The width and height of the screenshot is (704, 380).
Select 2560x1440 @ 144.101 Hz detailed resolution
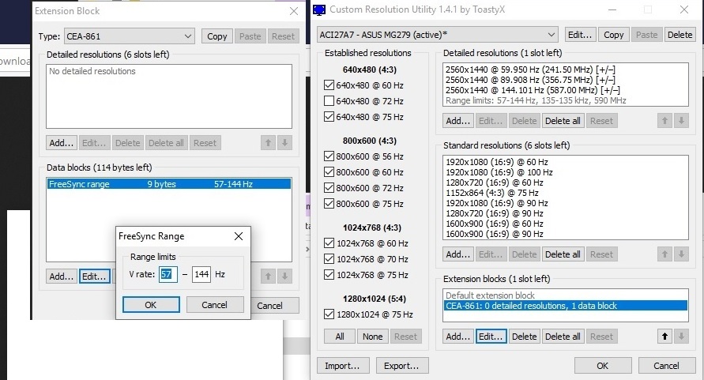[x=533, y=90]
